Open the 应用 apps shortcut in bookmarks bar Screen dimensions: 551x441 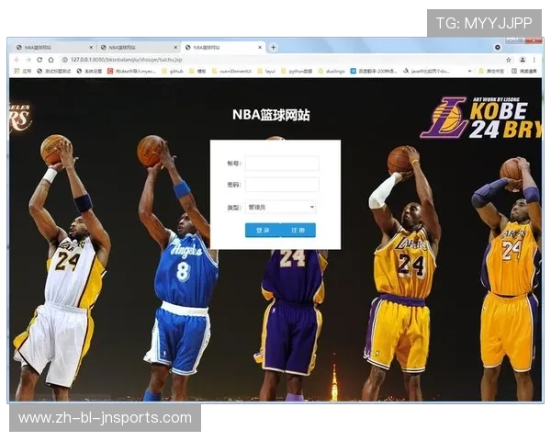click(x=22, y=71)
